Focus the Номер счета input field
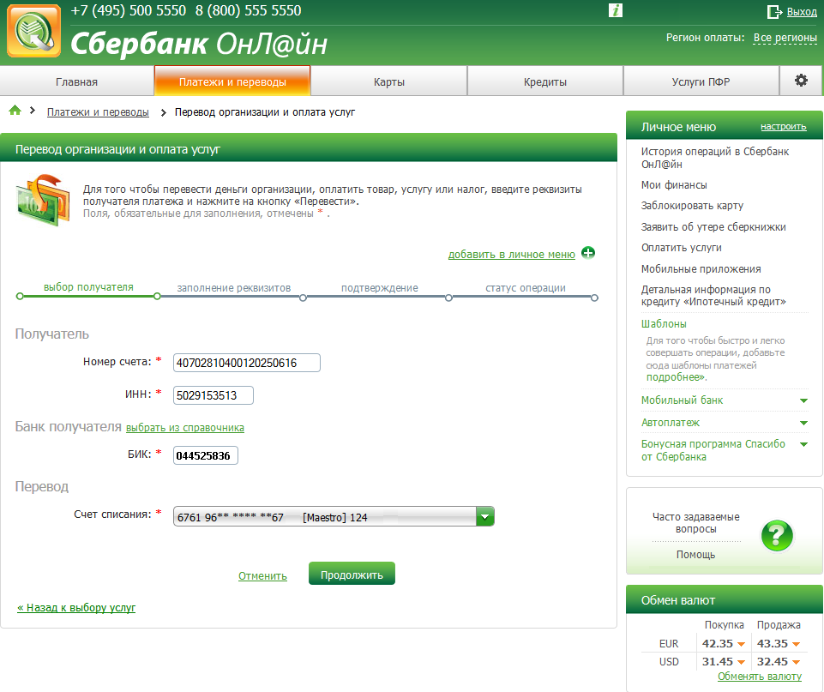 point(246,363)
